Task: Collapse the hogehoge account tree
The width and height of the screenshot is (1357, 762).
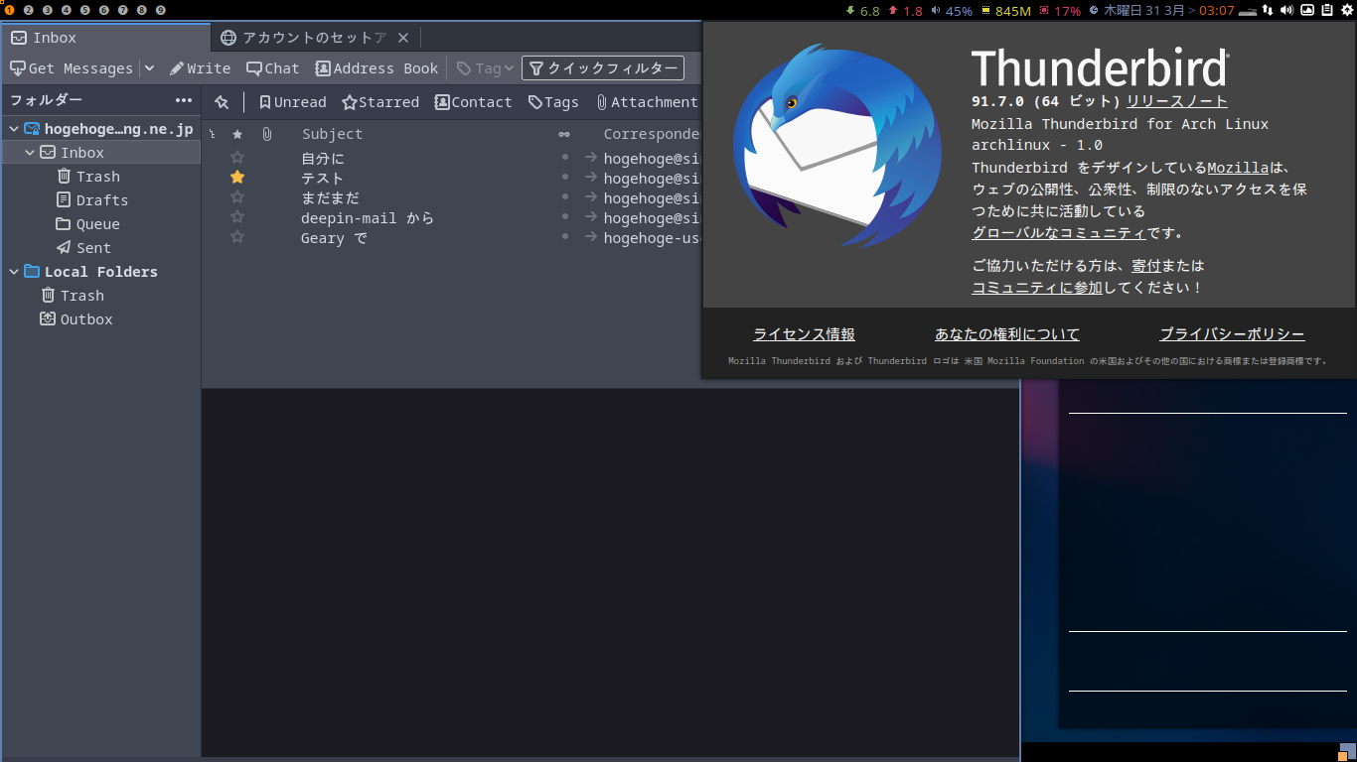Action: (x=14, y=129)
